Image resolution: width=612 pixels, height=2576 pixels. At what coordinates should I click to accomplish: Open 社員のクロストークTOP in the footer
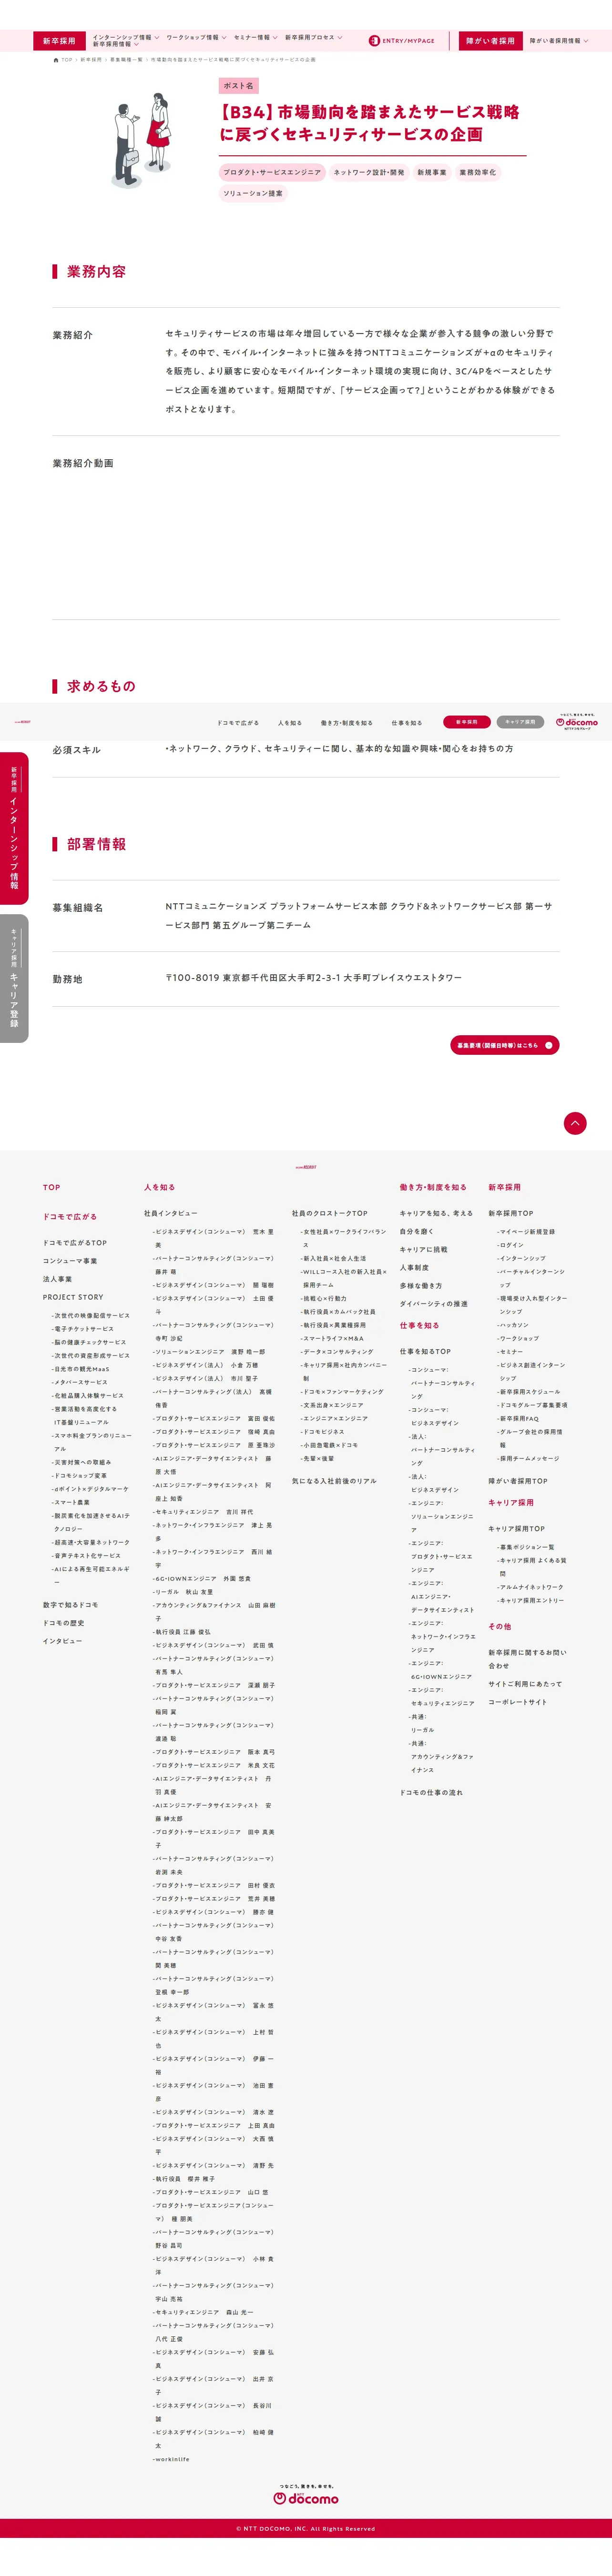pyautogui.click(x=330, y=1213)
